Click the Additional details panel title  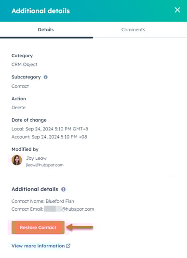(x=40, y=11)
